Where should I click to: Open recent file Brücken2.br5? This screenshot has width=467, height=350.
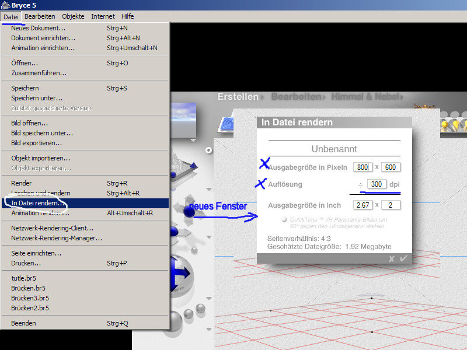85,308
